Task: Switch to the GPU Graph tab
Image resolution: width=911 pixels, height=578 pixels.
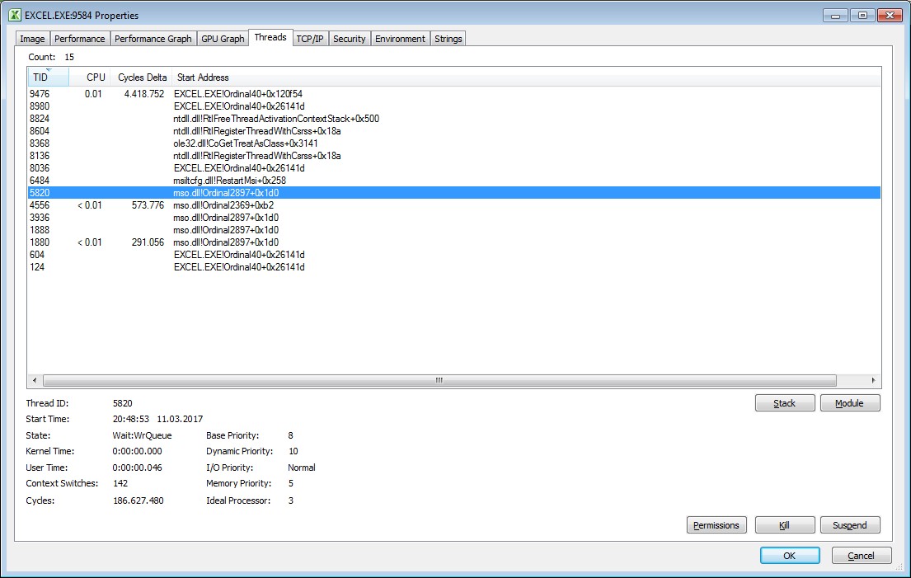Action: (x=223, y=38)
